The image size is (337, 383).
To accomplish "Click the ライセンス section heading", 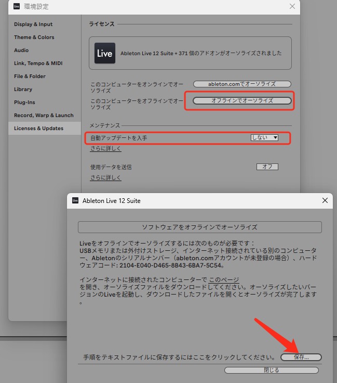I will coord(102,24).
